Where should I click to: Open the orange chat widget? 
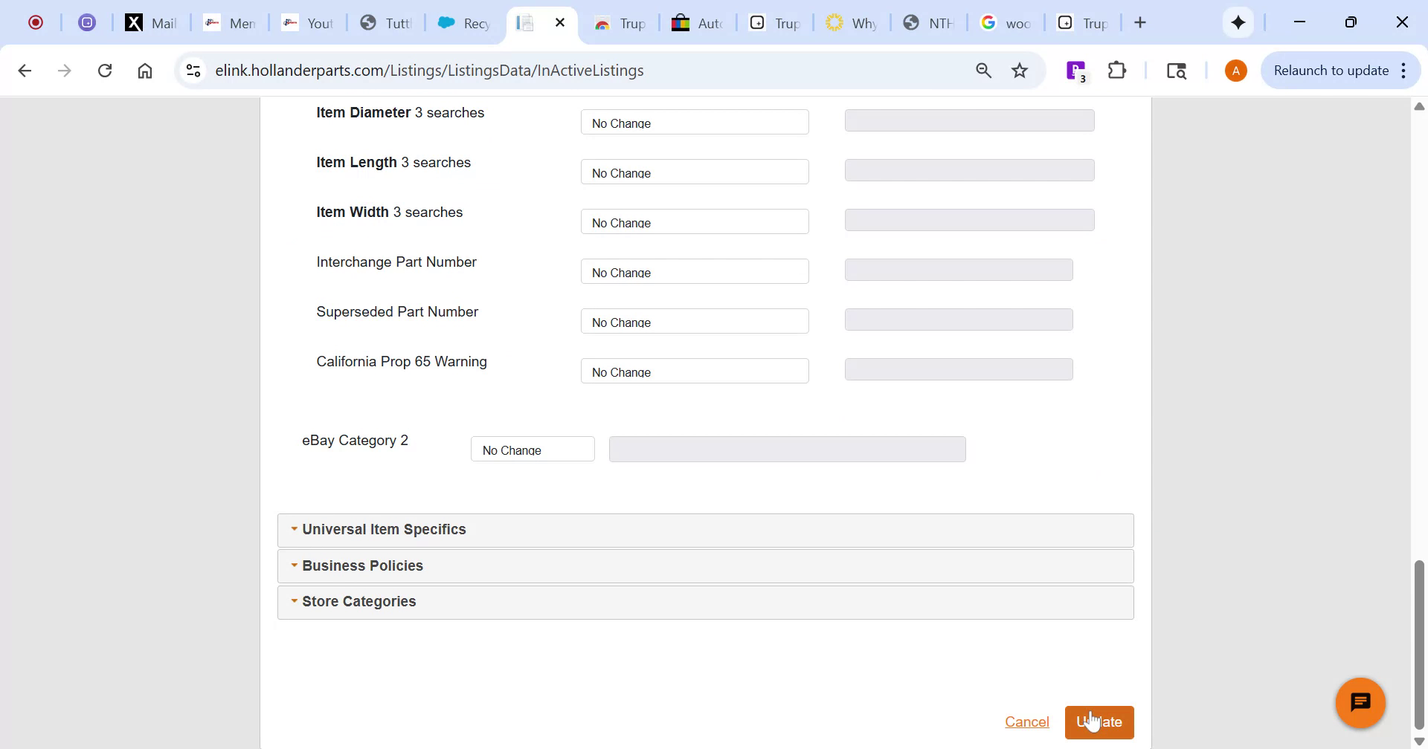pyautogui.click(x=1360, y=701)
